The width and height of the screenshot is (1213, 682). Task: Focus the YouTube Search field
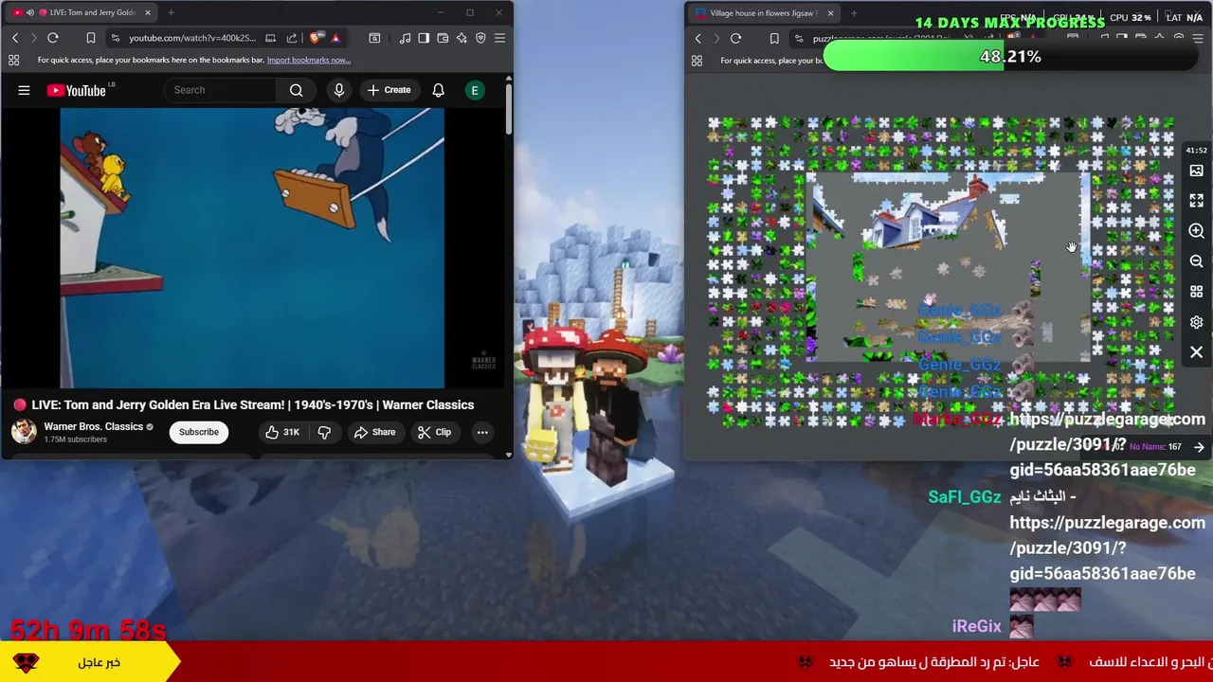pos(222,90)
